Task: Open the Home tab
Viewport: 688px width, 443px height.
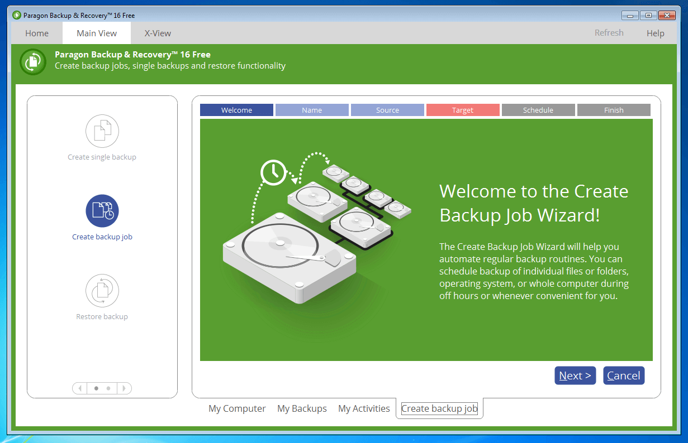Action: click(37, 33)
